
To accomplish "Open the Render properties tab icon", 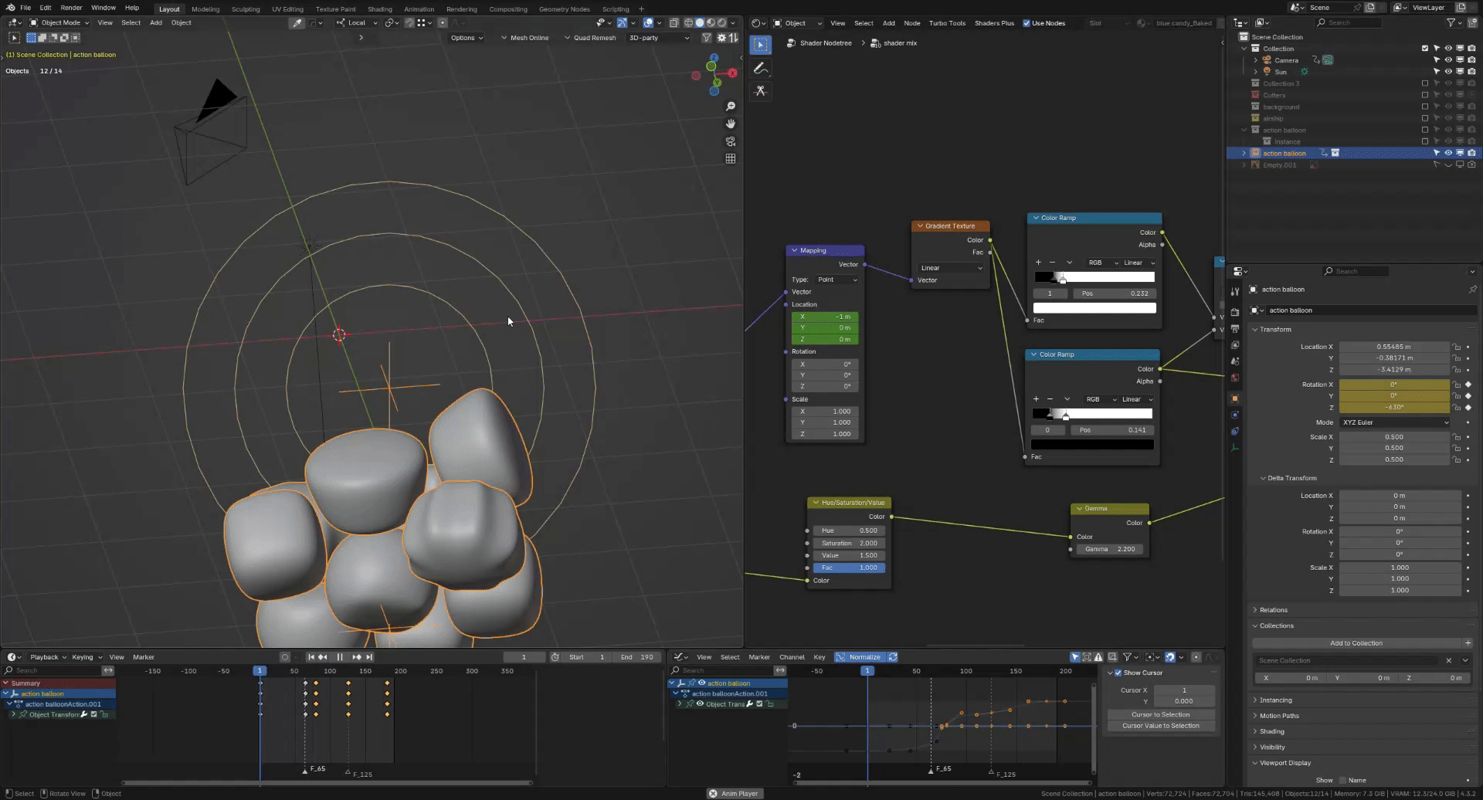I will pyautogui.click(x=1235, y=312).
